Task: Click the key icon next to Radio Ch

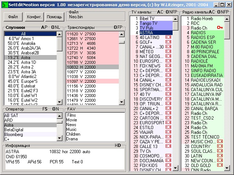Action: [x=219, y=28]
